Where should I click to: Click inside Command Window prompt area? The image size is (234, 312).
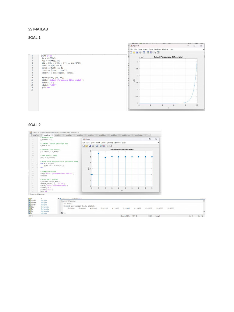[133, 213]
